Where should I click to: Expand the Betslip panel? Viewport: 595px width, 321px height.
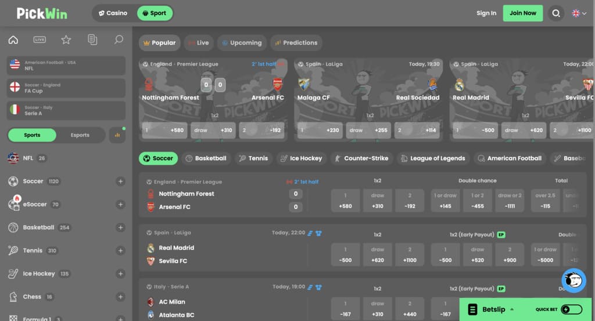(493, 309)
